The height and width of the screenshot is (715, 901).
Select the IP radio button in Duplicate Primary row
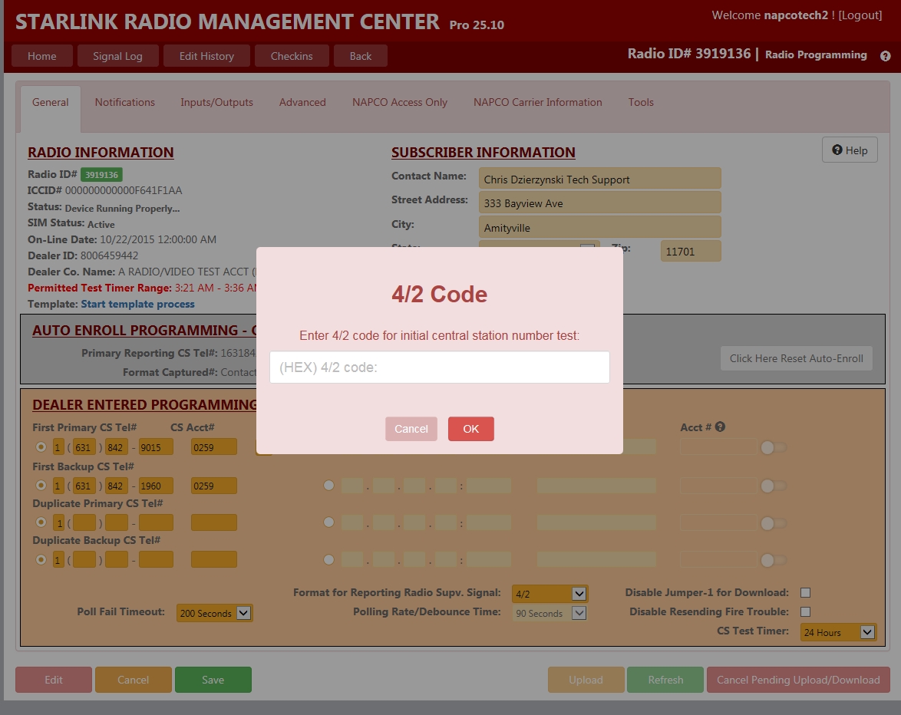(328, 522)
